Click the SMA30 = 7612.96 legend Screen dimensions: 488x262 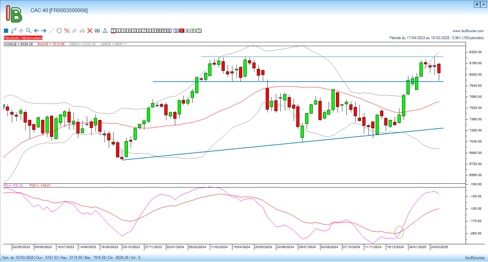click(51, 44)
